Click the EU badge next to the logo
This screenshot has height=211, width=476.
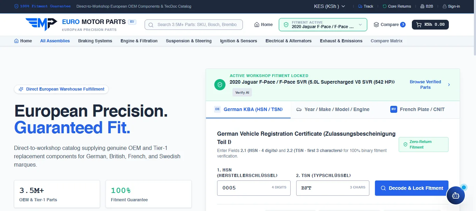pos(132,22)
